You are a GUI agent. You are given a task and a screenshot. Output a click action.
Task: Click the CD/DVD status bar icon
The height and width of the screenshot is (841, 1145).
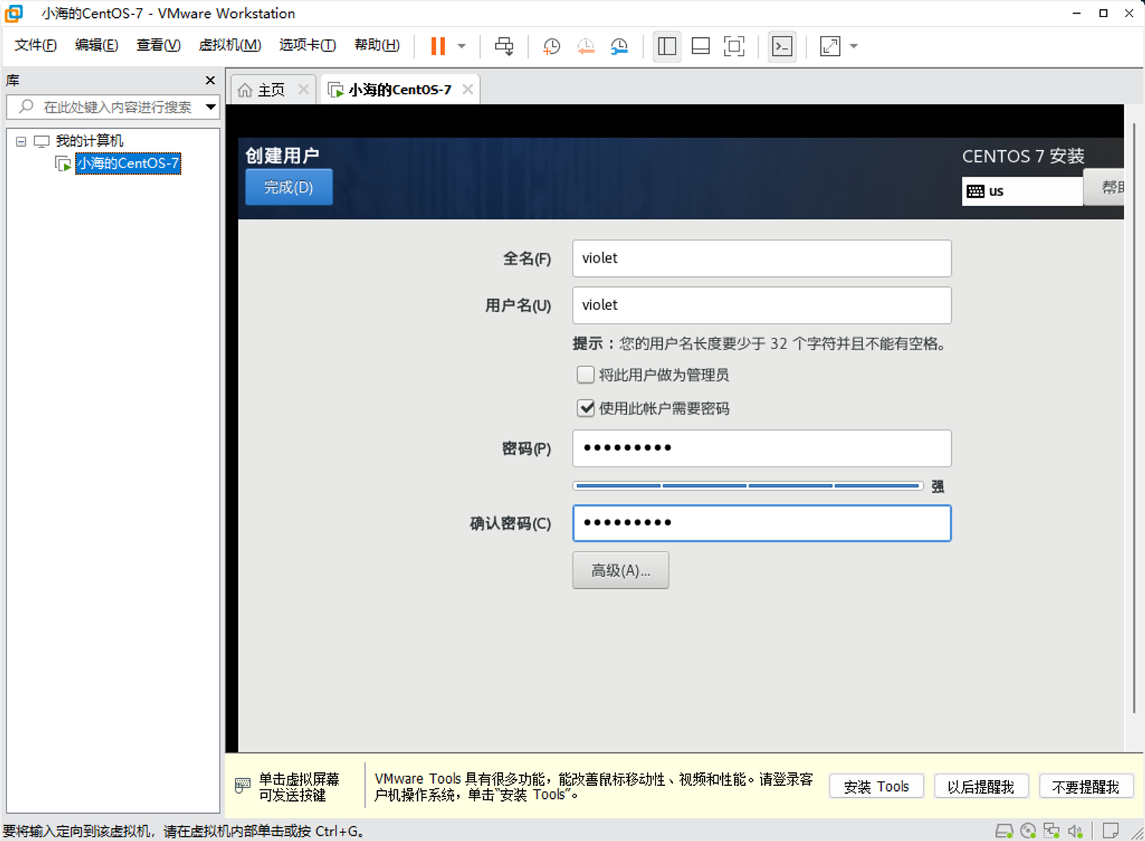pos(1028,831)
